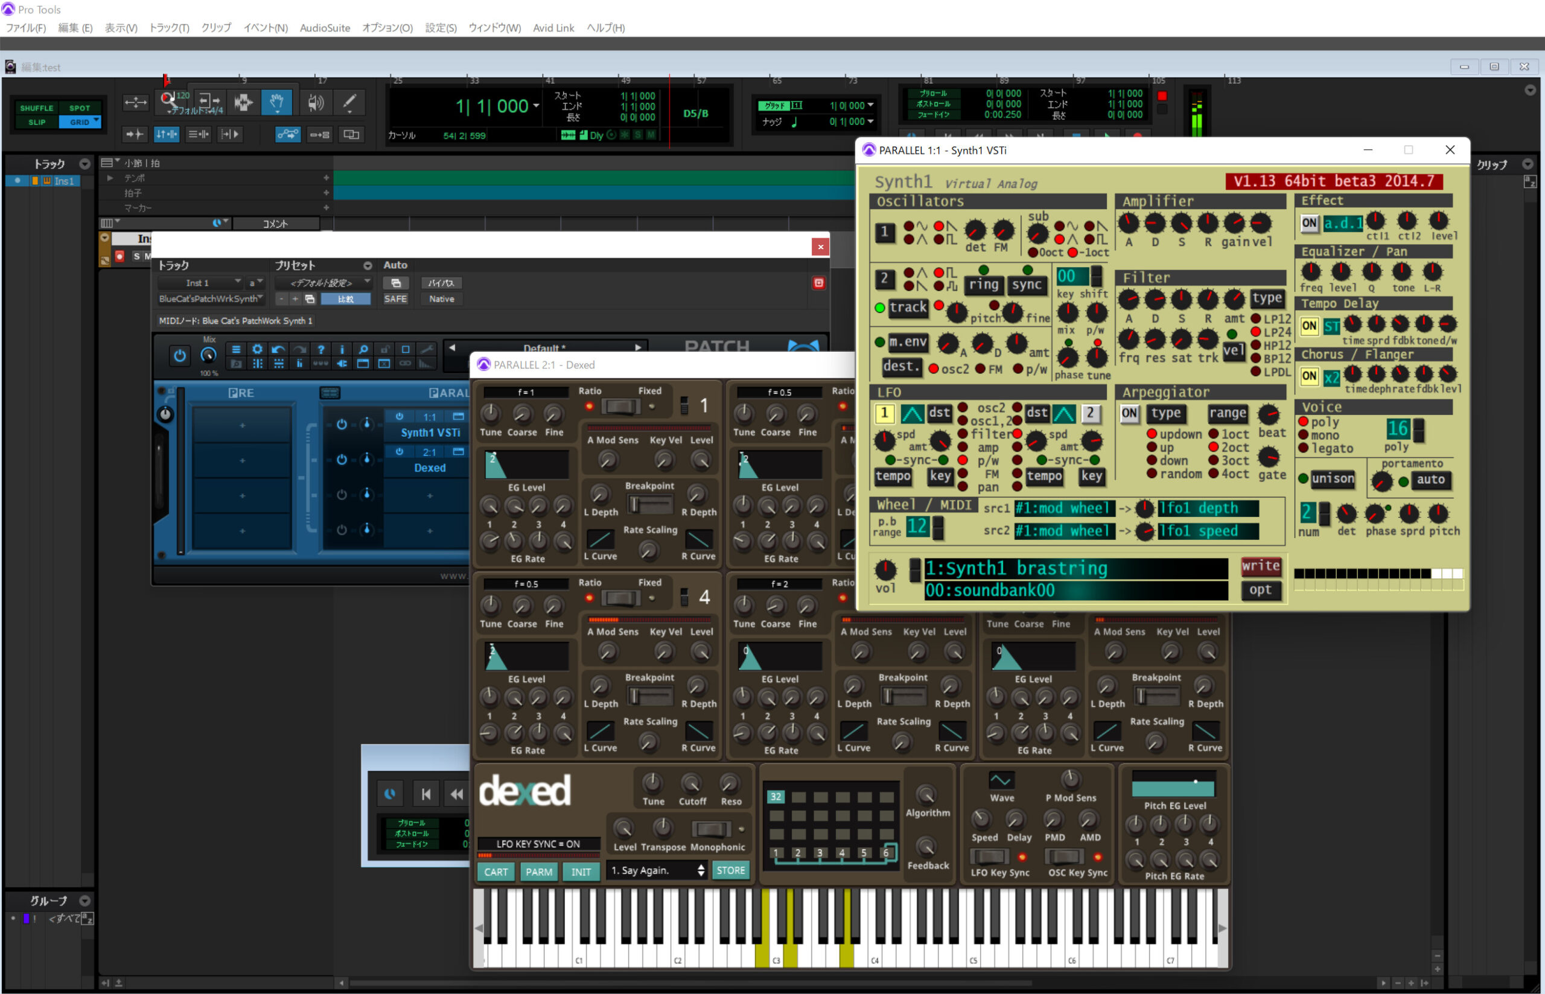The image size is (1545, 994).
Task: Open the PatchWork help question mark
Action: [x=321, y=349]
